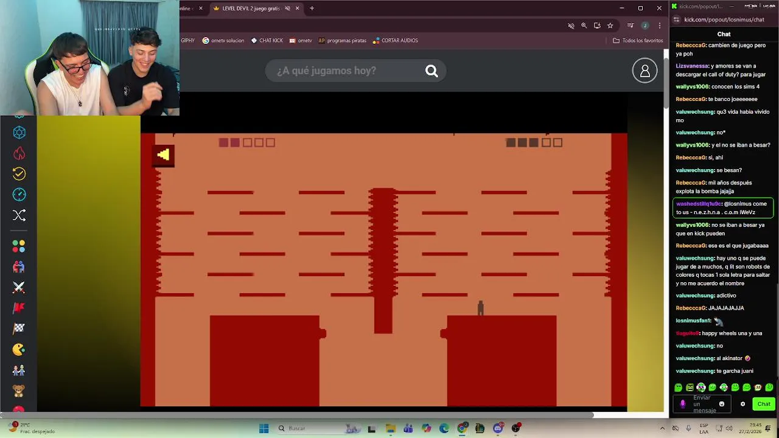Click username washedstillq1u9c in chat
Screen dimensions: 779x438
(699, 204)
